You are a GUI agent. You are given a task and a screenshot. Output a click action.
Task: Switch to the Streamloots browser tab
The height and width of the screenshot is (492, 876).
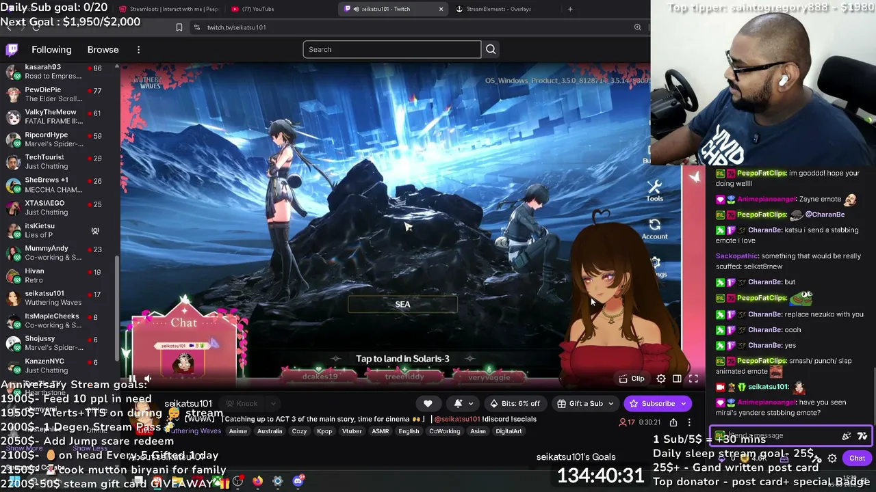[168, 9]
